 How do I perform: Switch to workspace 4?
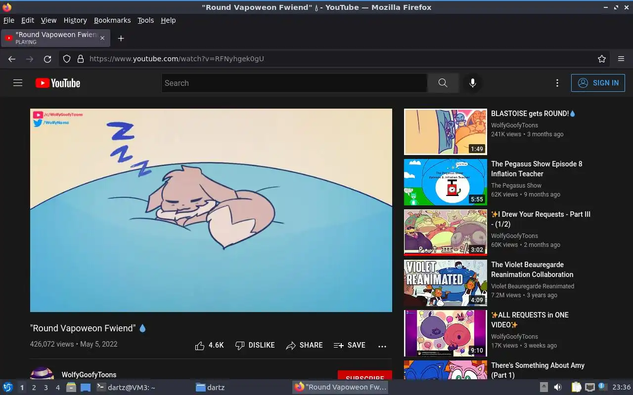pos(57,388)
